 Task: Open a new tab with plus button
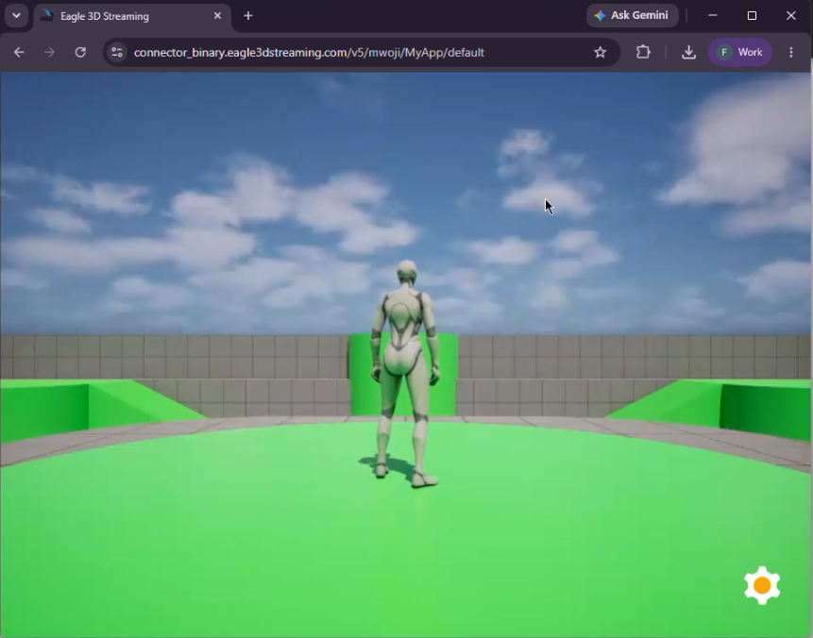247,16
